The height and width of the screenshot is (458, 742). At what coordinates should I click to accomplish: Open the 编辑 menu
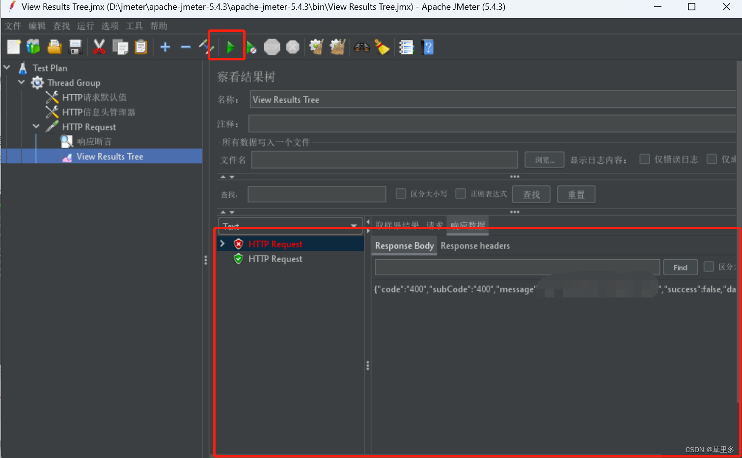(37, 26)
